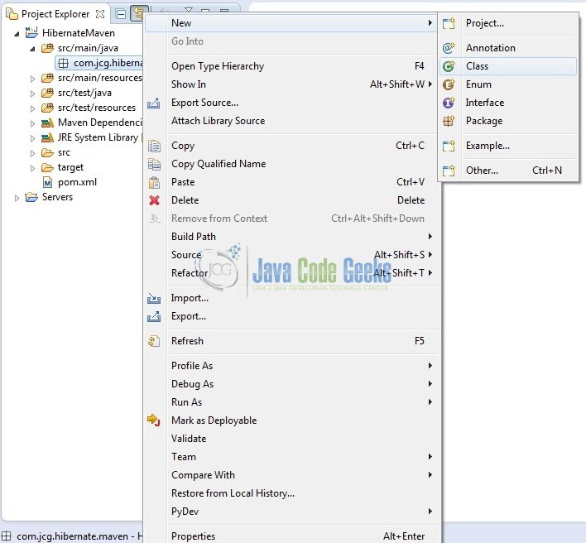
Task: Click the Mark as Deployable icon
Action: (x=154, y=420)
